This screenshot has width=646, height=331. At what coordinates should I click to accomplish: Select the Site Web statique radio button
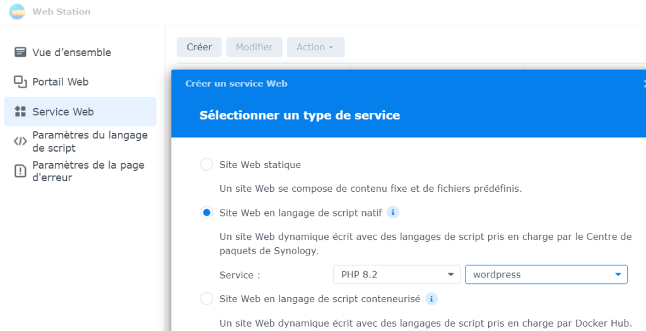206,165
